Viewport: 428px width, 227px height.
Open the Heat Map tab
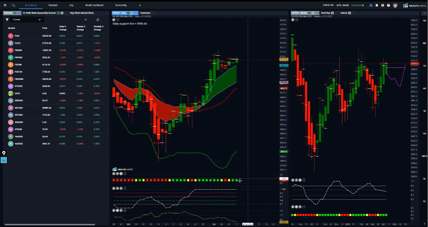click(327, 13)
